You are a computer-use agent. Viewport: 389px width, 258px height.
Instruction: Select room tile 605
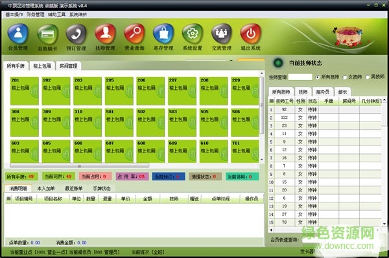coord(56,151)
